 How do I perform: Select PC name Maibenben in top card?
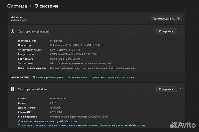coord(17,17)
